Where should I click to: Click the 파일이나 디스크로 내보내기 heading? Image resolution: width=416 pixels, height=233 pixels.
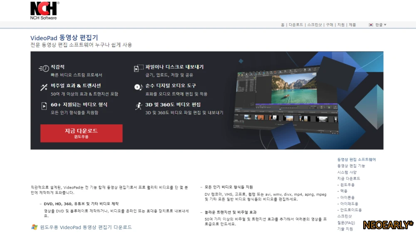tap(174, 67)
